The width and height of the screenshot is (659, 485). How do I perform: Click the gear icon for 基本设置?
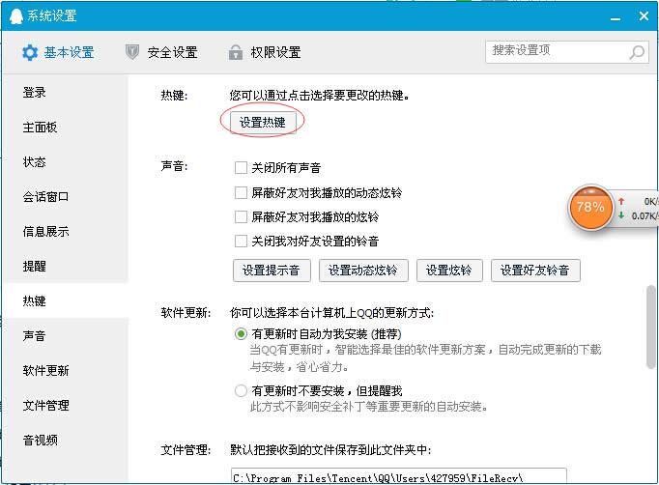click(30, 52)
